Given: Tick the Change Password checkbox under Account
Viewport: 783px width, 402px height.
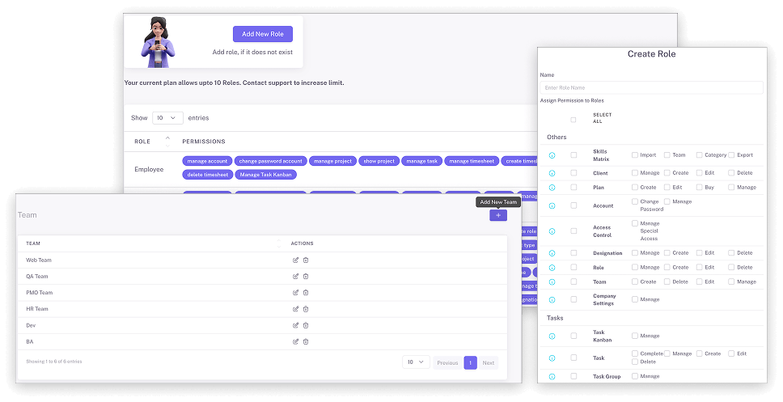Looking at the screenshot, I should point(635,201).
